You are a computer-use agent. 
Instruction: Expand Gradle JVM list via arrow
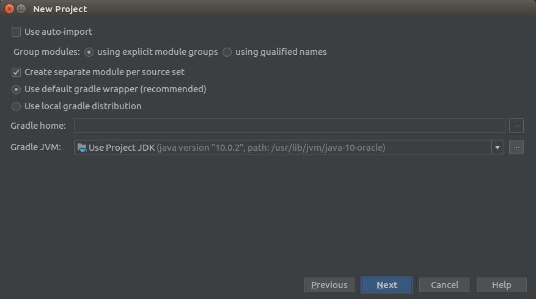click(x=497, y=147)
